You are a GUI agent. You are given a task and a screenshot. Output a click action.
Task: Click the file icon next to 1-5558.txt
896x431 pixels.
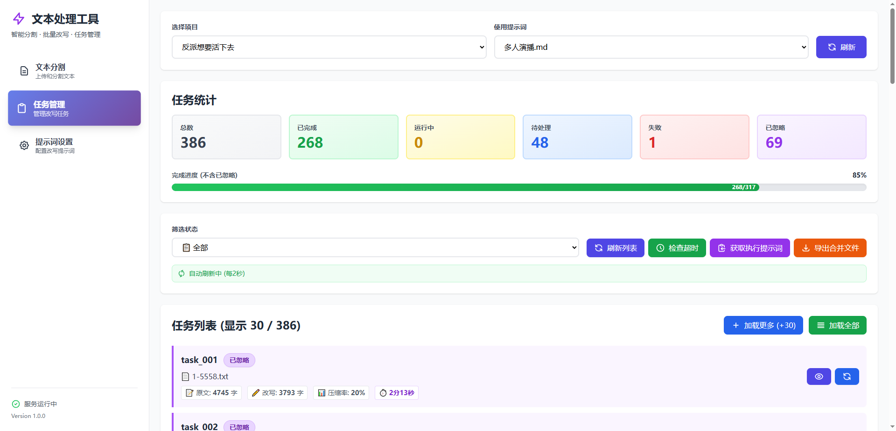tap(185, 376)
